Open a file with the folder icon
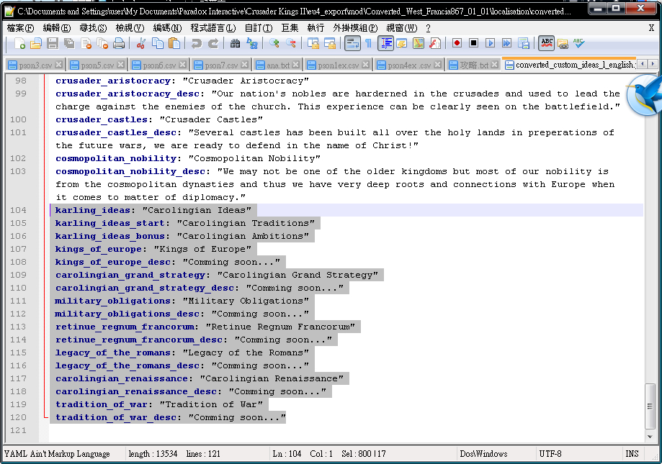662x464 pixels. [36, 43]
